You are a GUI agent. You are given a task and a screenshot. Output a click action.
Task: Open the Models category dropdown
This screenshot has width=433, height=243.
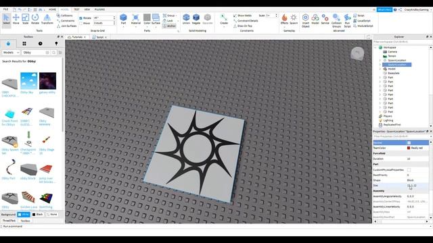coord(11,53)
